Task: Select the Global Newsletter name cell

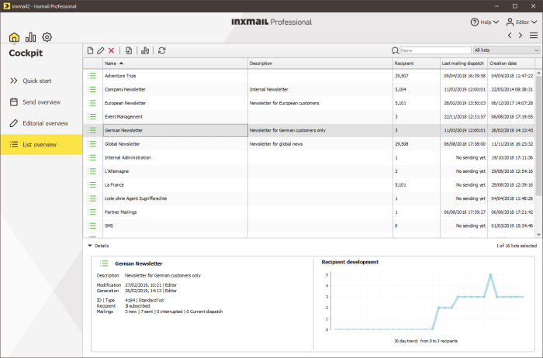Action: click(x=175, y=144)
